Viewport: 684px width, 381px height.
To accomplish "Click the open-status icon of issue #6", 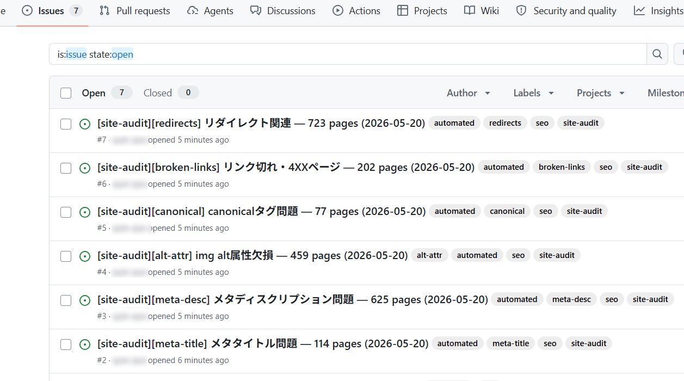I will click(85, 168).
